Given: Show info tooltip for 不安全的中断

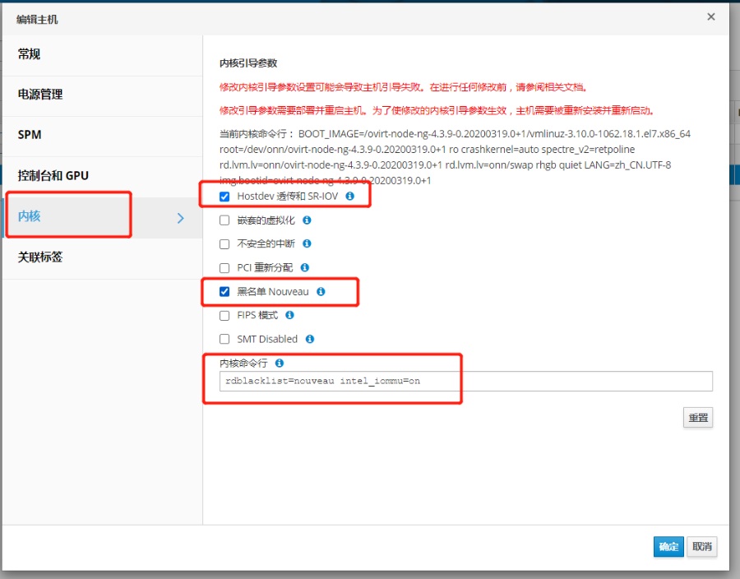Looking at the screenshot, I should pos(307,243).
